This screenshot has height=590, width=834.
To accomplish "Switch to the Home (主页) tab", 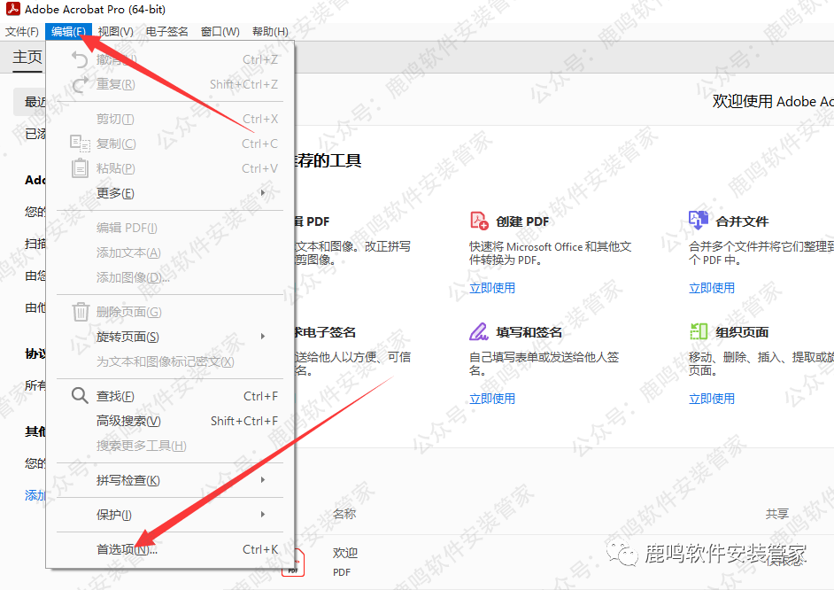I will click(x=27, y=58).
